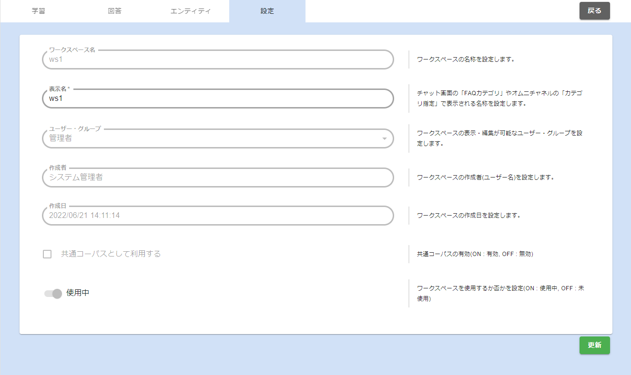
Task: Click the ワークスペース名 input field
Action: 218,60
